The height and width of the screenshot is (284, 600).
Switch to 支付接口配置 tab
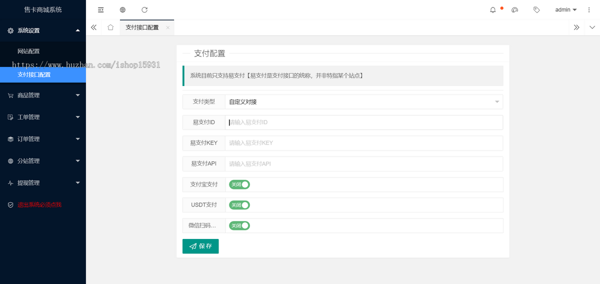pos(142,27)
